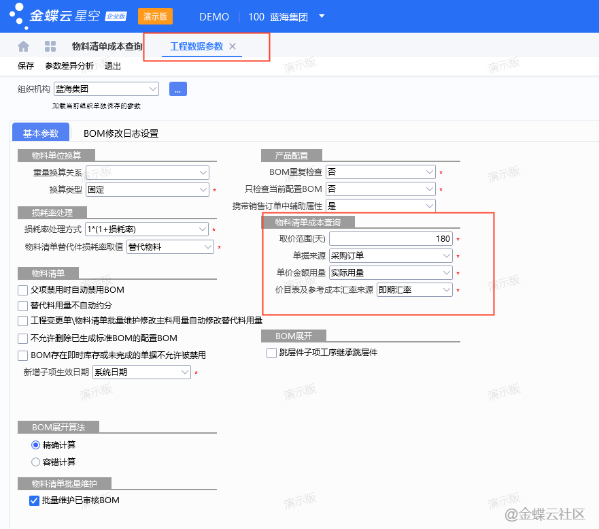Click the 取价范围(天) input field
The image size is (599, 529).
click(390, 239)
